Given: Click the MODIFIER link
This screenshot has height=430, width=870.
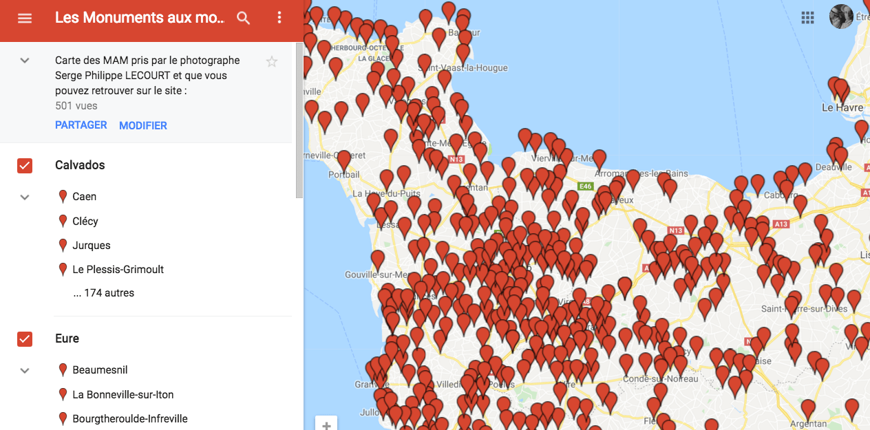Looking at the screenshot, I should [143, 126].
